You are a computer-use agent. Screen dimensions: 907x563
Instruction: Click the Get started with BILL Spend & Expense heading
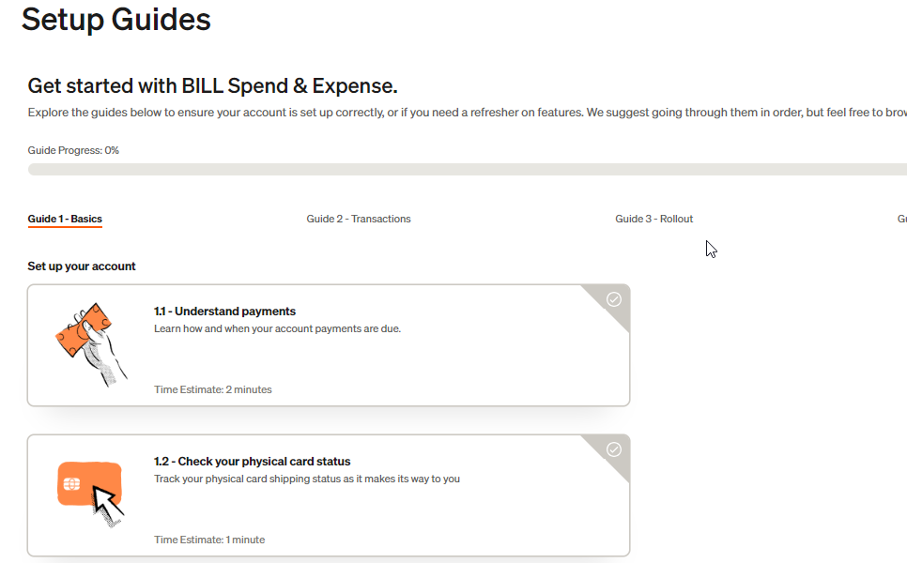(213, 86)
